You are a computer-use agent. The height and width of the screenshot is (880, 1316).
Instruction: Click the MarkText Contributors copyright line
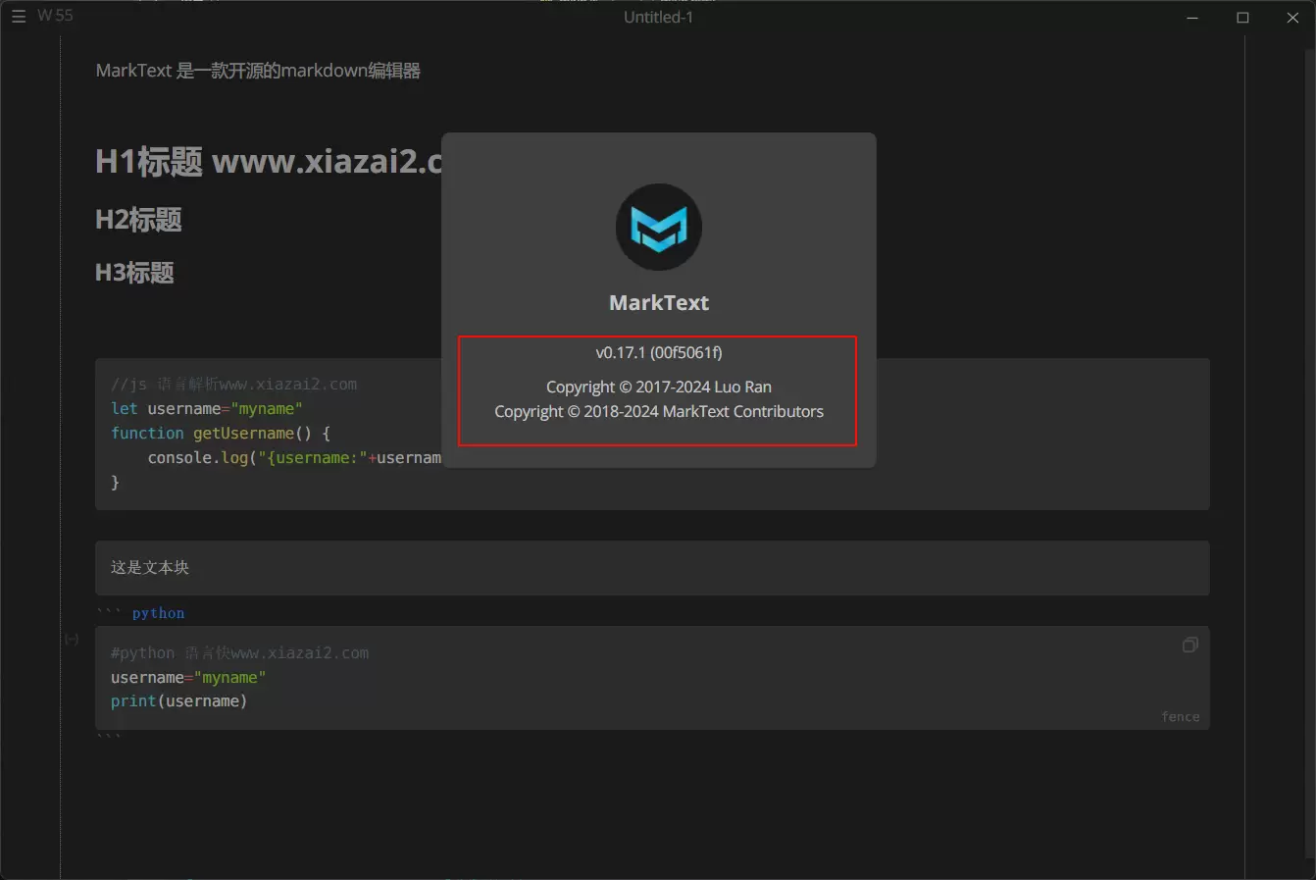[x=659, y=411]
